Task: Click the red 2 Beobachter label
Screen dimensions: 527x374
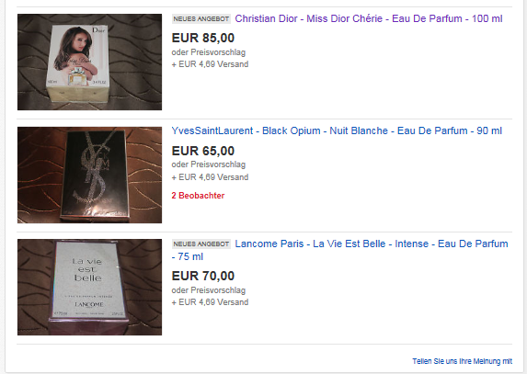Action: tap(198, 196)
